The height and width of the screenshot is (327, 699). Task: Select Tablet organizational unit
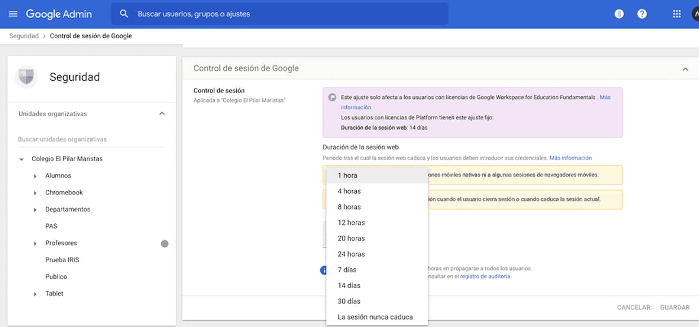[54, 294]
